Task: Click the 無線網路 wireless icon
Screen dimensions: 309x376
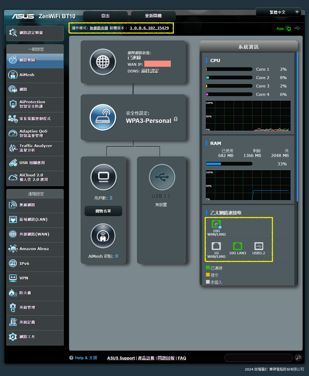Action: (x=13, y=205)
